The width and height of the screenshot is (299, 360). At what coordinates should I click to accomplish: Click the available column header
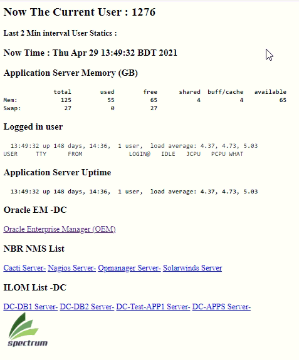tap(270, 92)
